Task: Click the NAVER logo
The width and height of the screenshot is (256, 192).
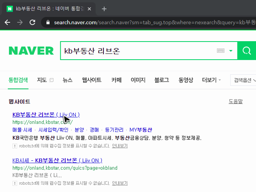Action: click(31, 51)
